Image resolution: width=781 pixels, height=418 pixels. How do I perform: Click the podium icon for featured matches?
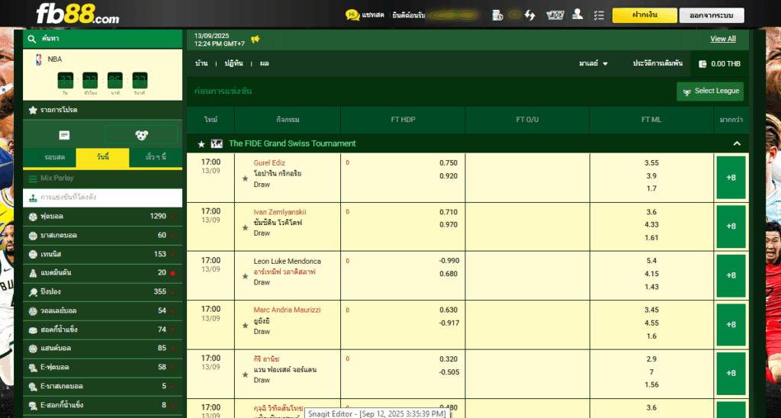(33, 198)
